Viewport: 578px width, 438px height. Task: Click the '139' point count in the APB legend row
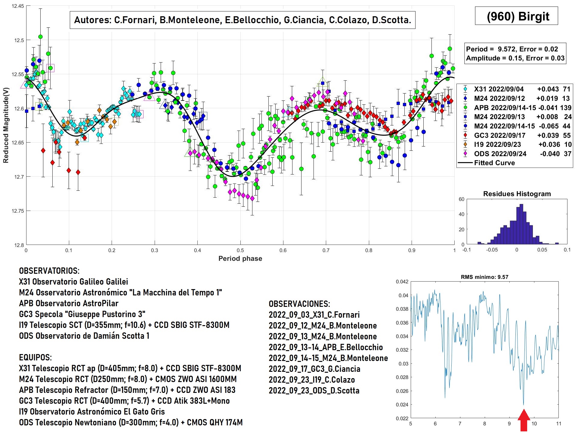[x=566, y=108]
